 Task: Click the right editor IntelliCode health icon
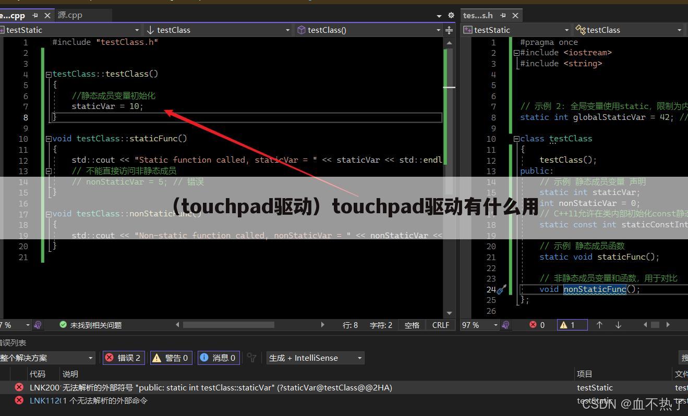[505, 325]
